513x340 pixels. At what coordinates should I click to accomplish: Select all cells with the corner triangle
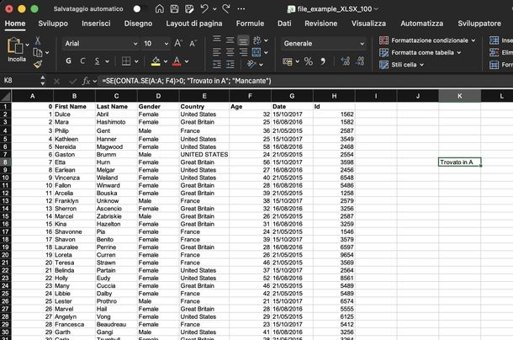click(x=6, y=96)
